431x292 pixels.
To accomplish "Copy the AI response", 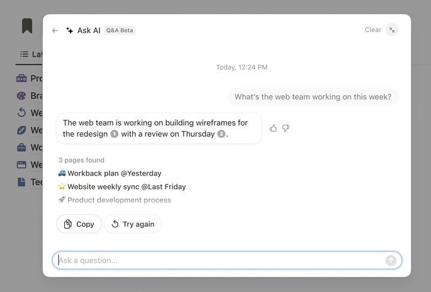I will coord(79,224).
